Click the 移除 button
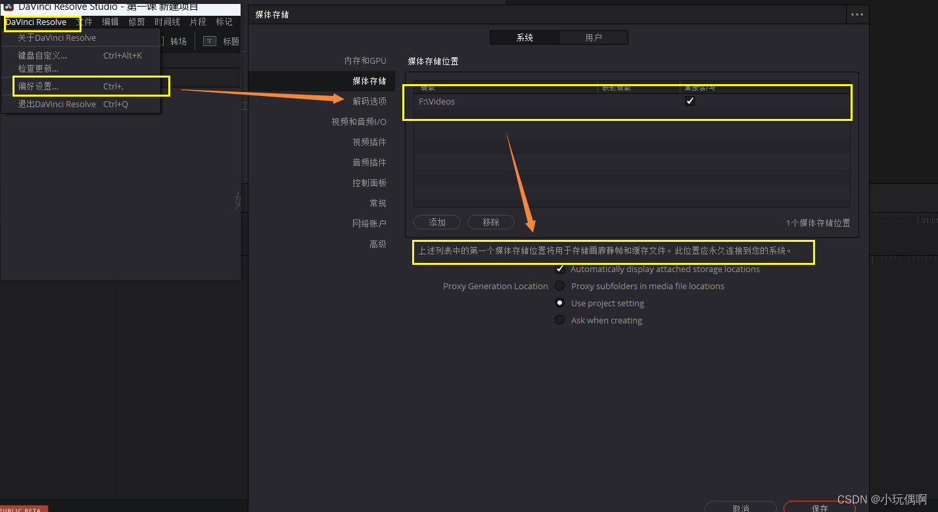Image resolution: width=938 pixels, height=512 pixels. click(x=491, y=222)
